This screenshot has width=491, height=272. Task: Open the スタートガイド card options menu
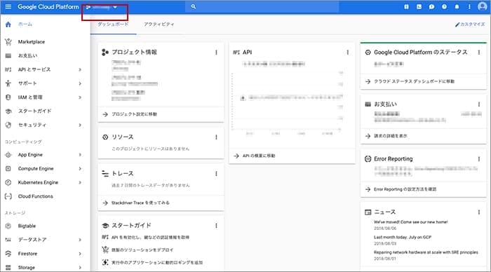pos(216,226)
